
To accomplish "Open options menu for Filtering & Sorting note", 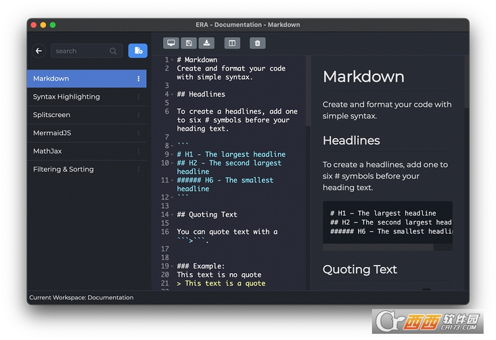I will pos(138,169).
